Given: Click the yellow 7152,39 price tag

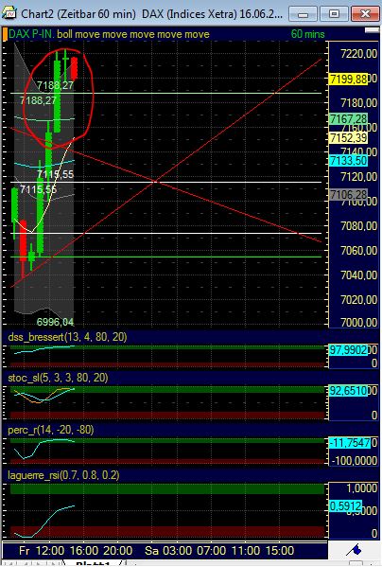Looking at the screenshot, I should [348, 138].
